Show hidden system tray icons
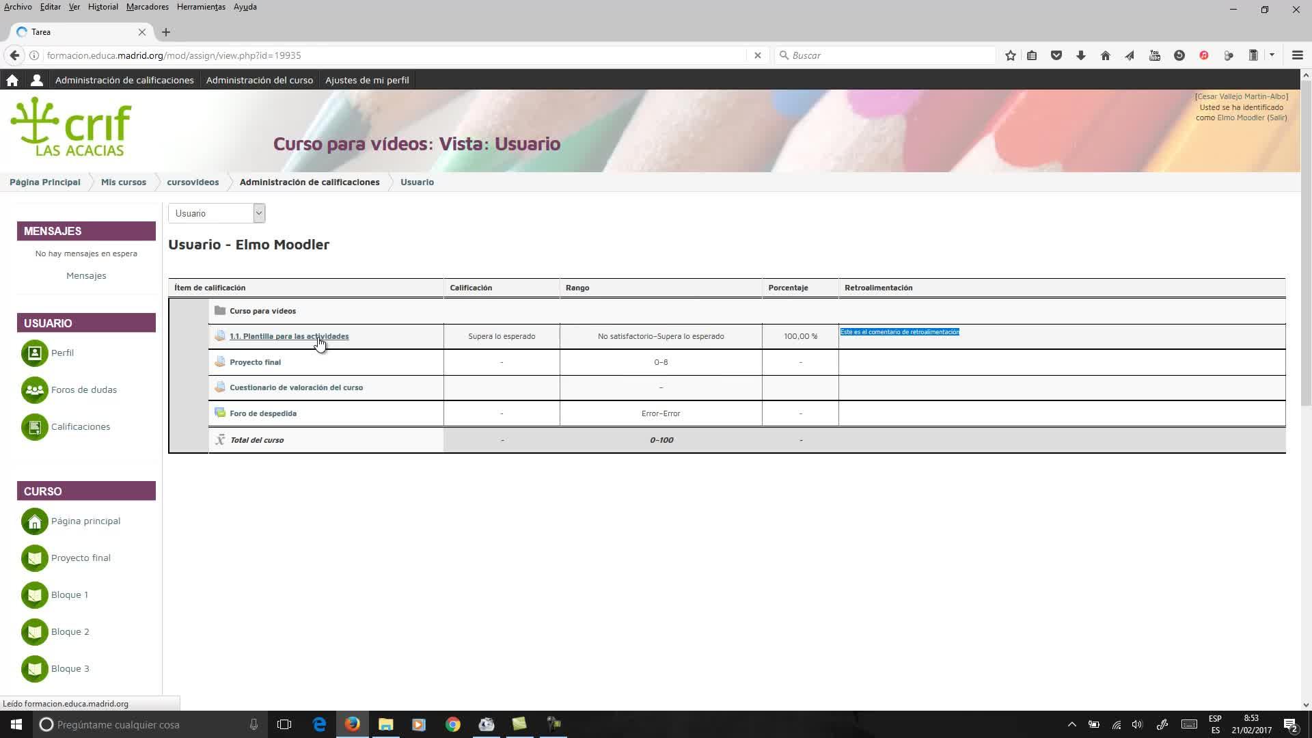Viewport: 1312px width, 738px height. click(1071, 724)
